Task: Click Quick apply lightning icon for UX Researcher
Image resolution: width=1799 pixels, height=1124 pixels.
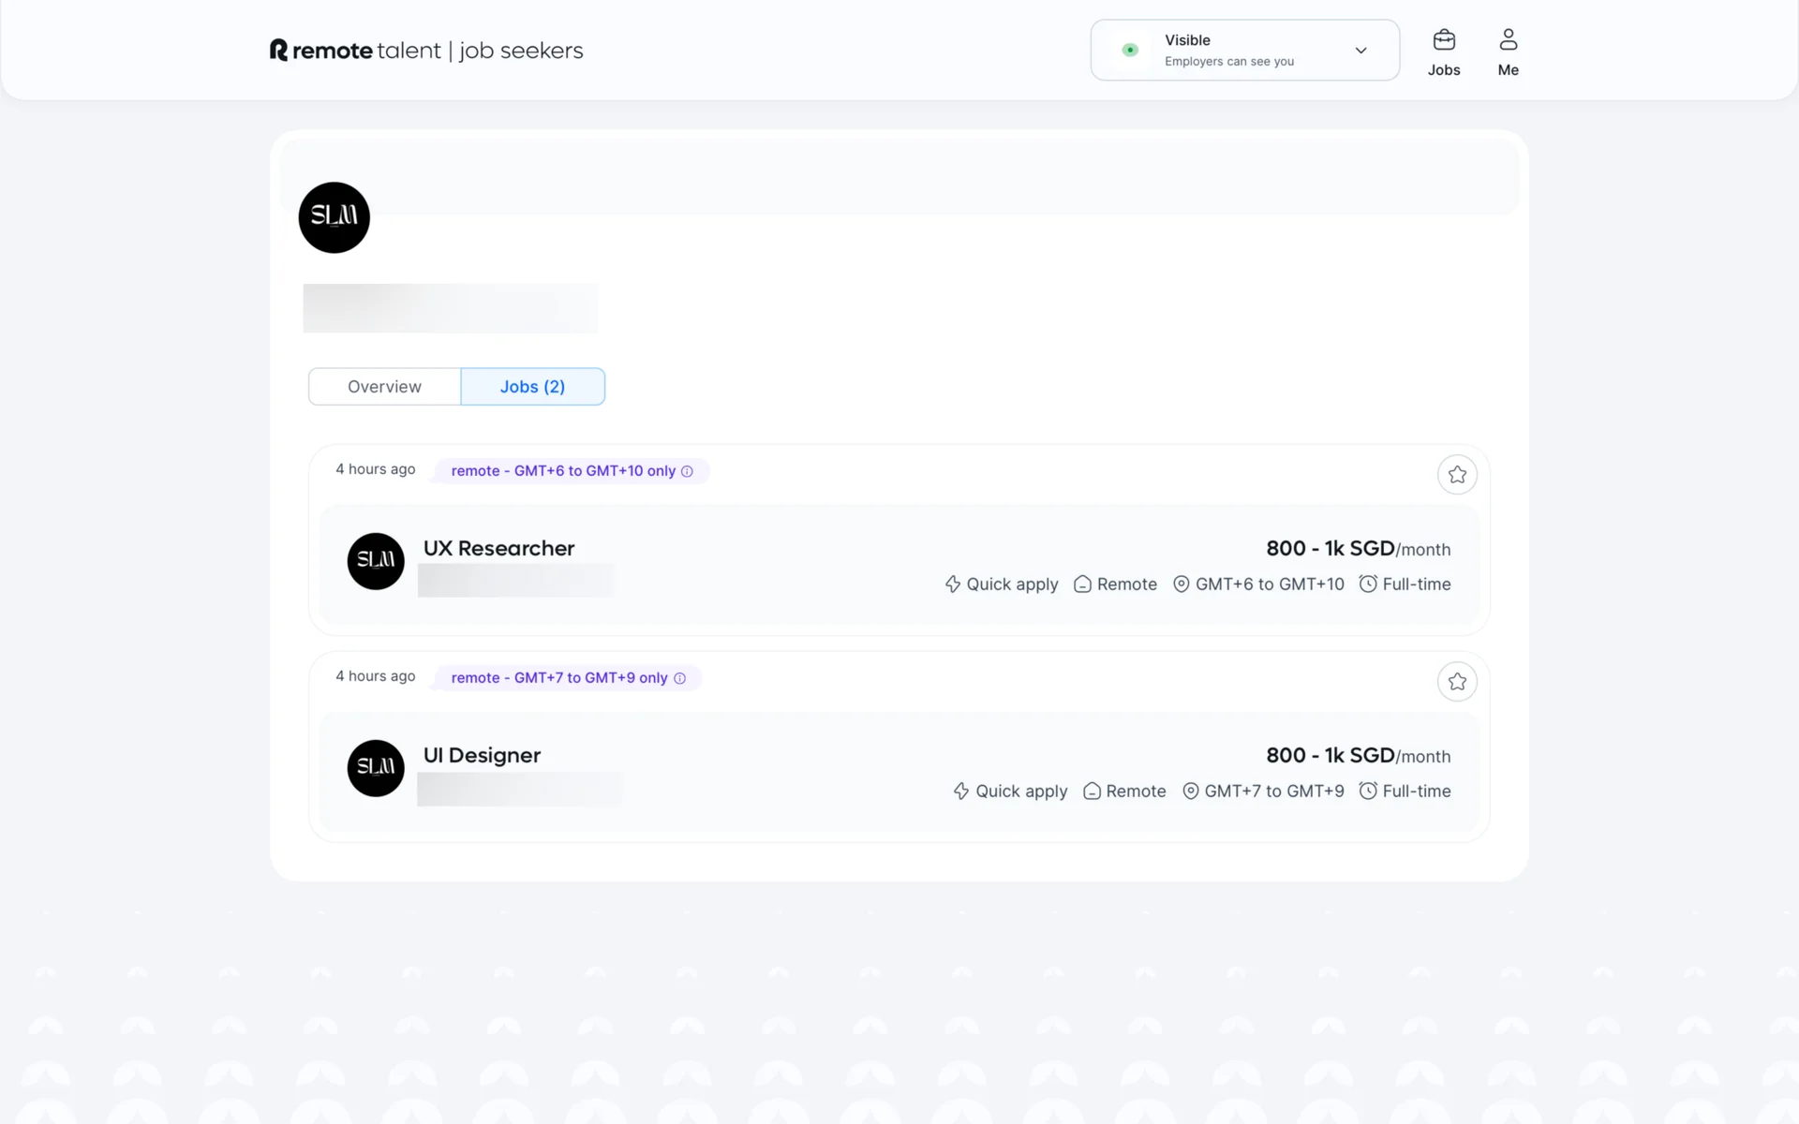Action: click(x=952, y=584)
